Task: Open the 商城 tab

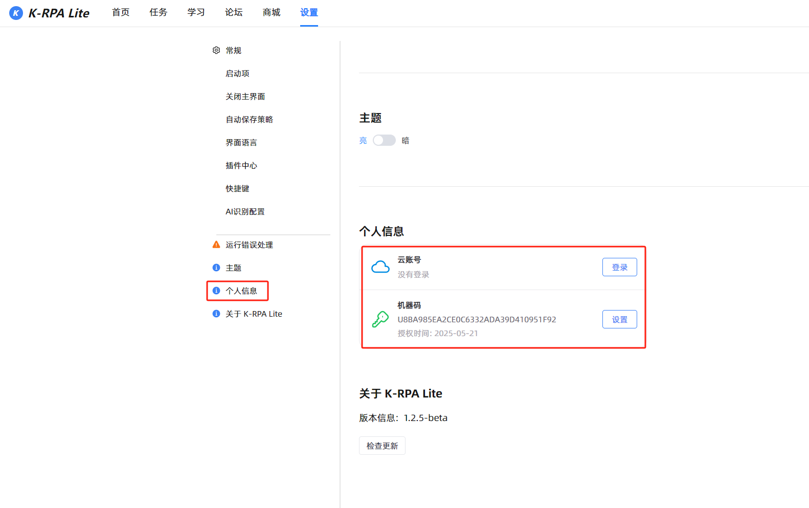Action: coord(272,12)
